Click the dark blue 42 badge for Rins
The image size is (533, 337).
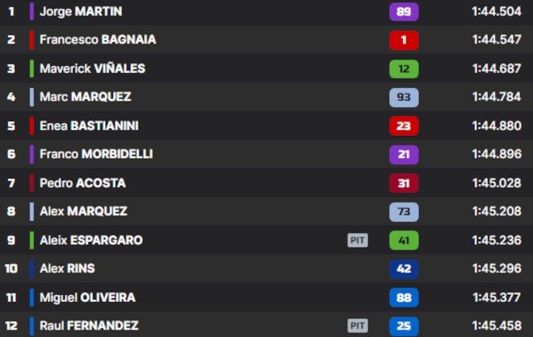(x=404, y=269)
